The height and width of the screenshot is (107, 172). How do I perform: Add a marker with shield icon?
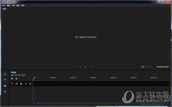12,79
